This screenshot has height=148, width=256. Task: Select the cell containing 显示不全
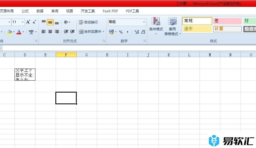[x=25, y=75]
